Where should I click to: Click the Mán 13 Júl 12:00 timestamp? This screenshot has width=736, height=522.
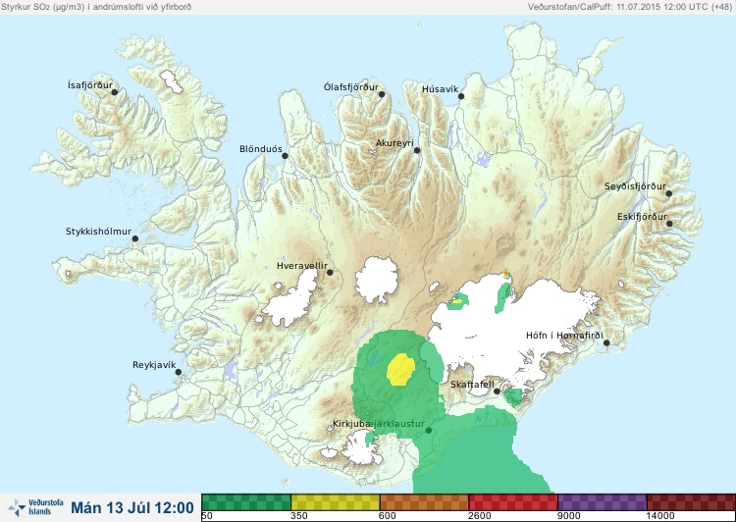pos(132,507)
